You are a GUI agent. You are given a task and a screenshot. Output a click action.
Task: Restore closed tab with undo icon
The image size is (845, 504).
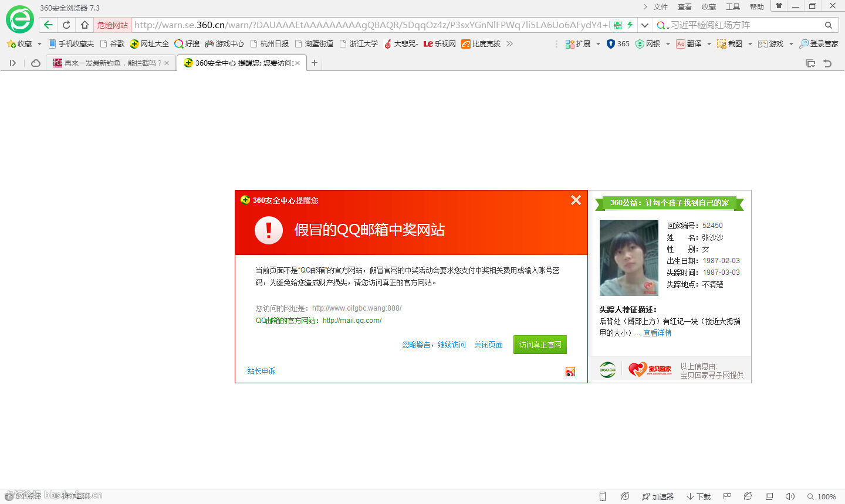[827, 63]
